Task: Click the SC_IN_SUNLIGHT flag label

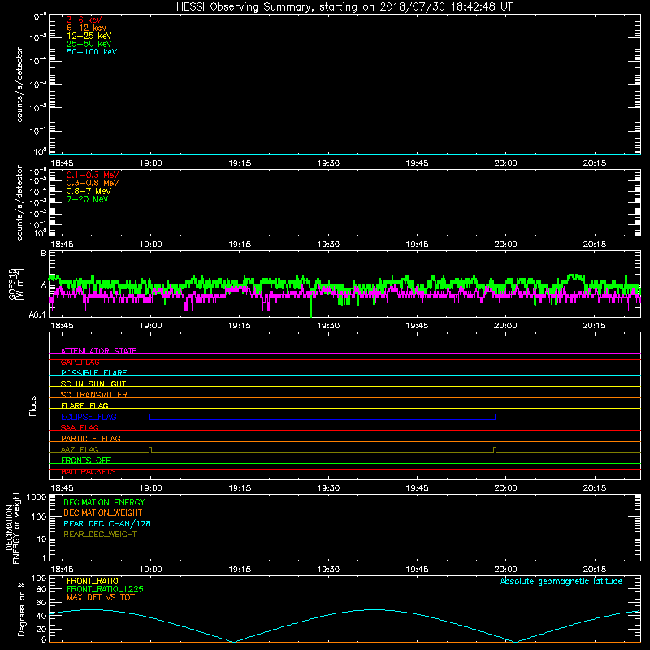Action: point(93,383)
